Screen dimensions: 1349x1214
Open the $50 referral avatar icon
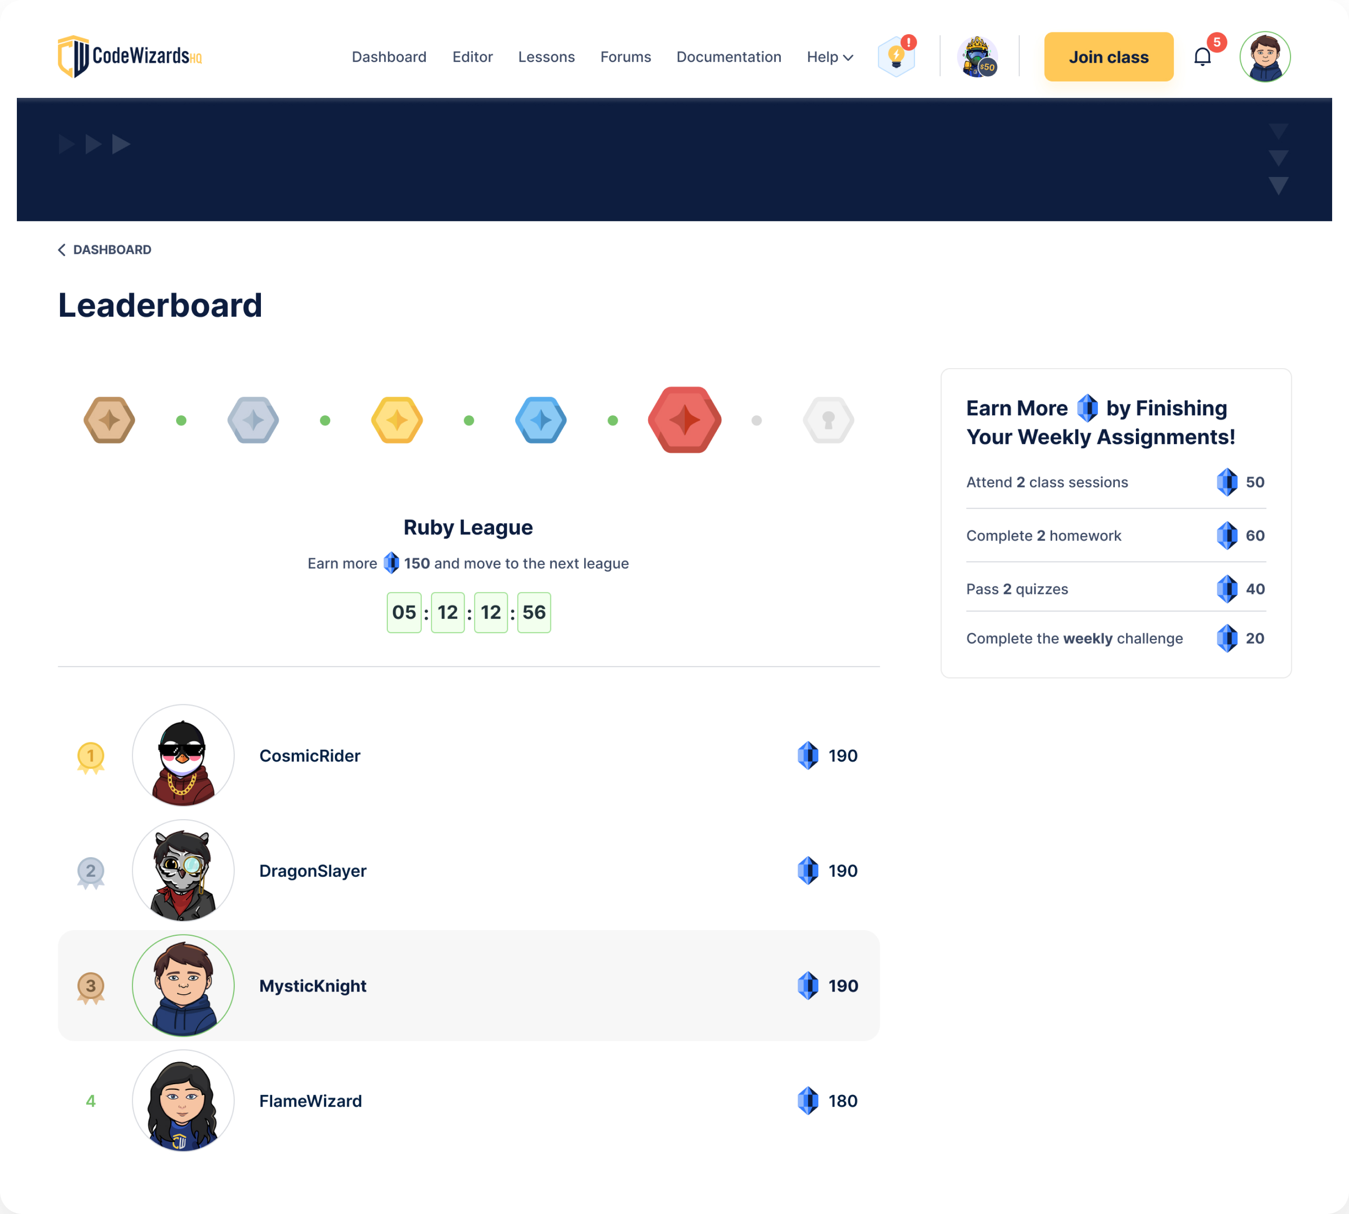pos(978,57)
